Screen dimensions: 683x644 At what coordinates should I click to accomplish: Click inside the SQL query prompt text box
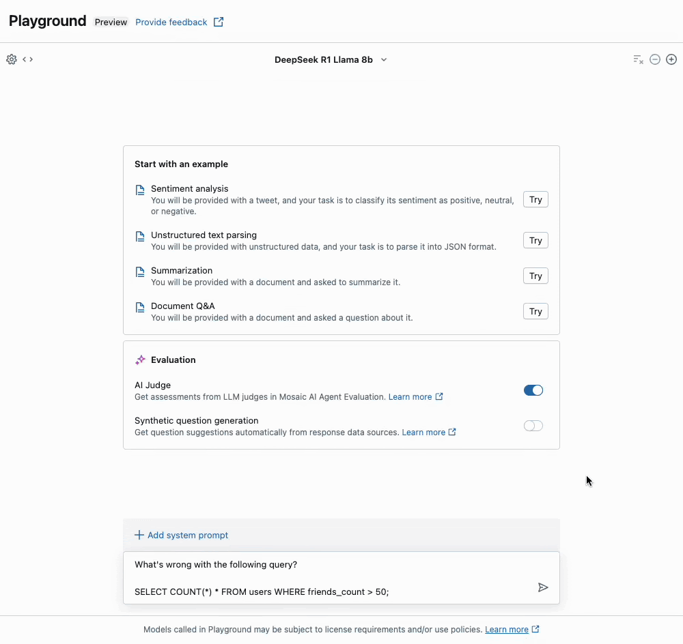[x=328, y=578]
